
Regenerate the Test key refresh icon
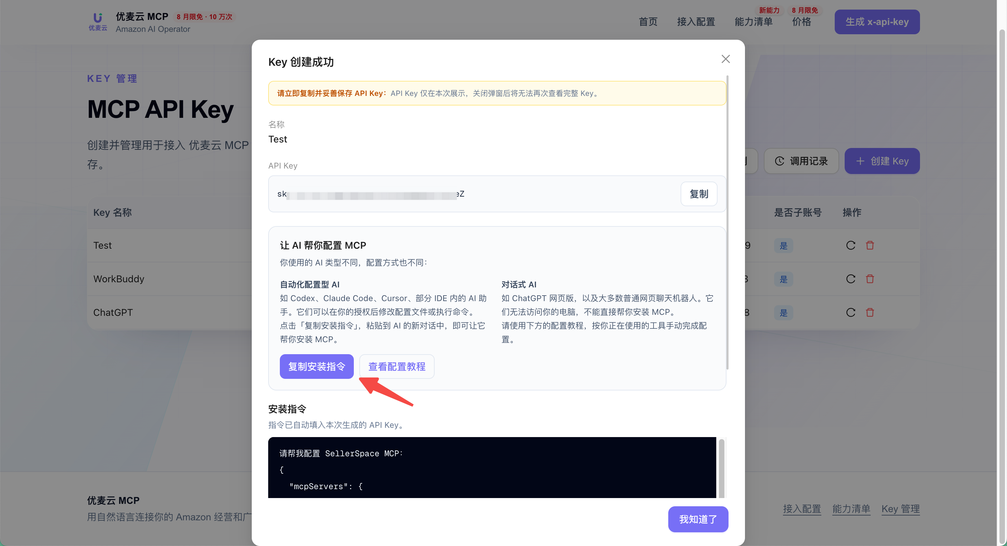tap(850, 245)
